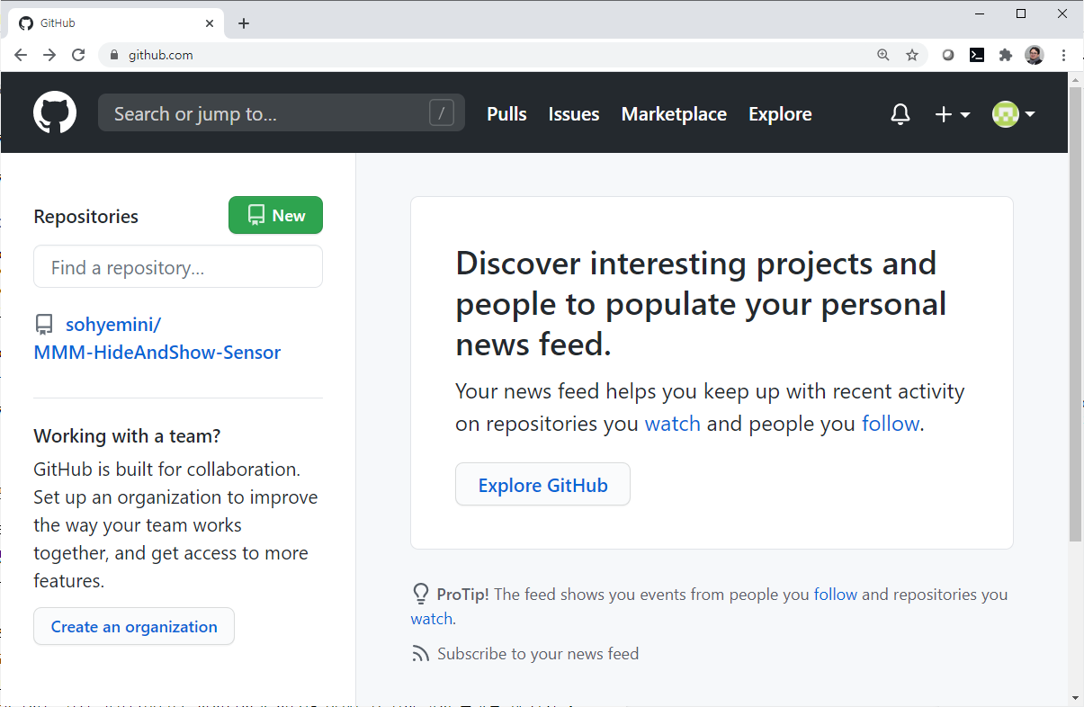
Task: Open the Extensions puzzle icon
Action: pos(1006,55)
